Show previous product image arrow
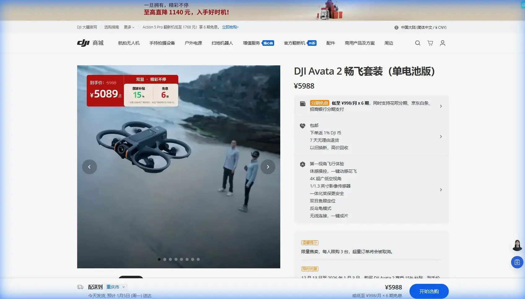Viewport: 525px width, 299px height. [x=90, y=167]
